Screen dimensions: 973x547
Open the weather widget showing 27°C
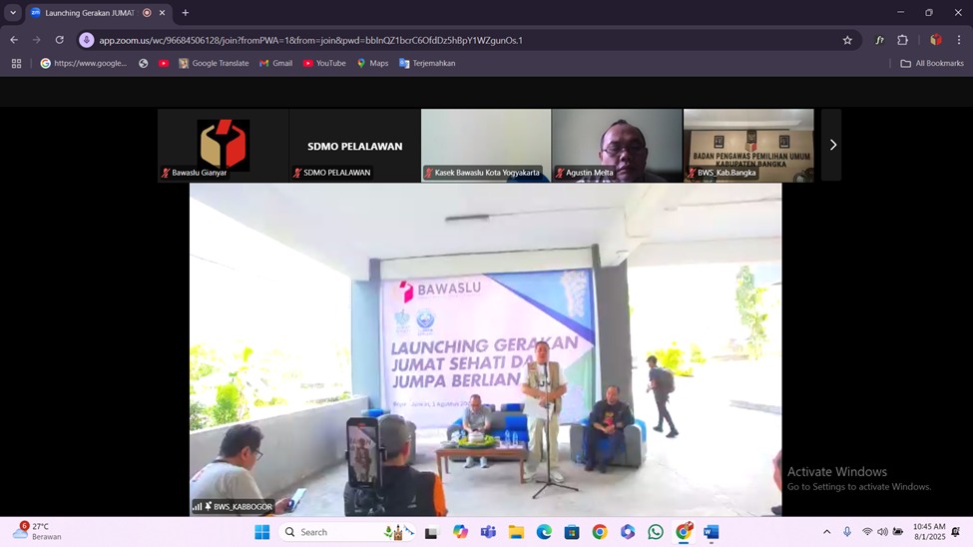coord(37,531)
